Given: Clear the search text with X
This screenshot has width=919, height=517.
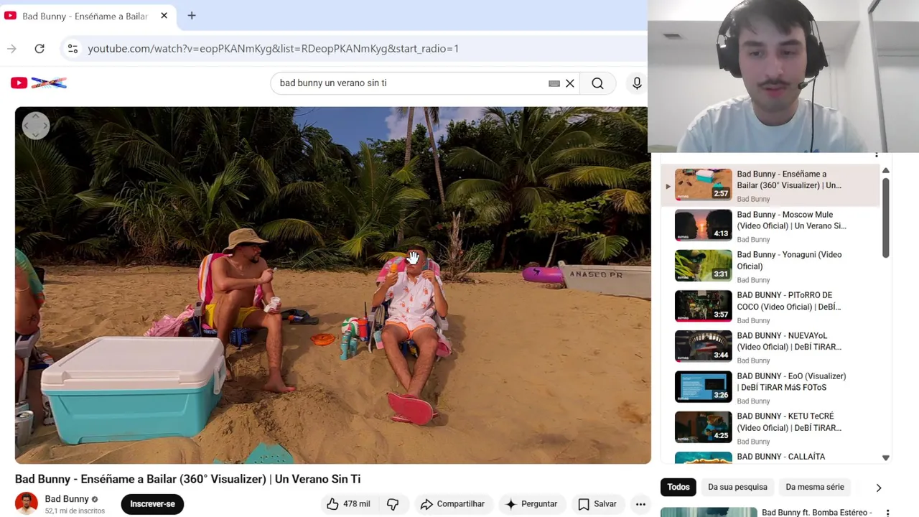Looking at the screenshot, I should point(570,83).
